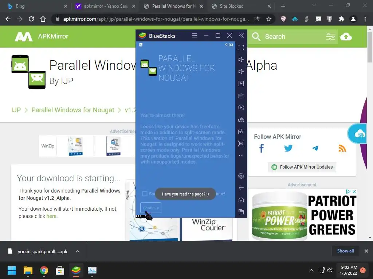Take a screenshot using BlueStacks camera icon
Screen dimensions: 373x279
(241, 143)
